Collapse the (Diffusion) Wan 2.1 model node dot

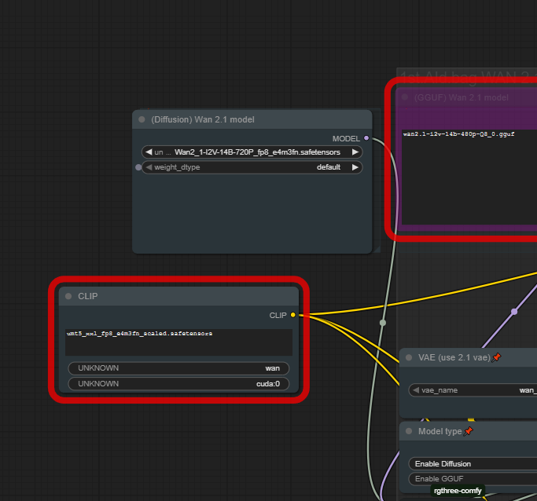pyautogui.click(x=142, y=119)
